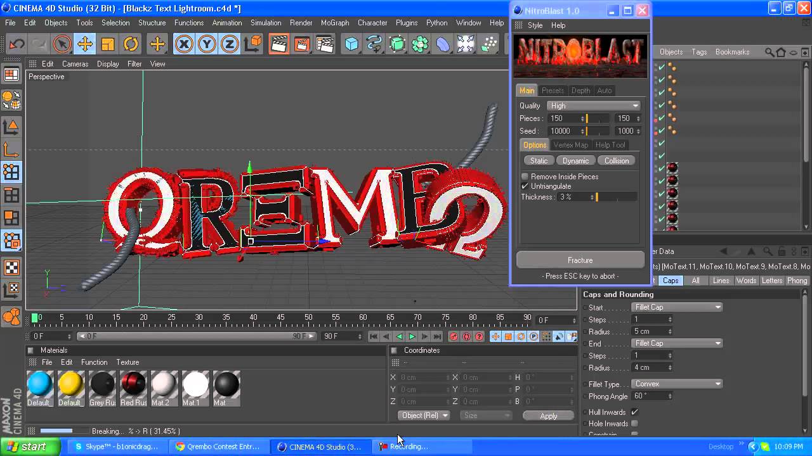Select Polygon mode in left palette

pos(11,218)
